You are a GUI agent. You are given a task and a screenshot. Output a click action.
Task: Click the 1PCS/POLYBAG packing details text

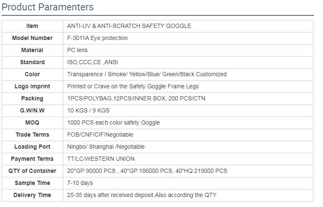point(136,98)
